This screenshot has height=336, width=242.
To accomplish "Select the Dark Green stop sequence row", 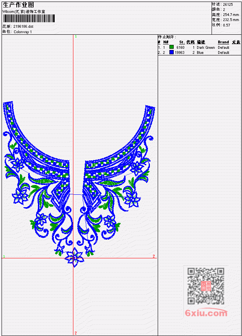I will [x=199, y=47].
